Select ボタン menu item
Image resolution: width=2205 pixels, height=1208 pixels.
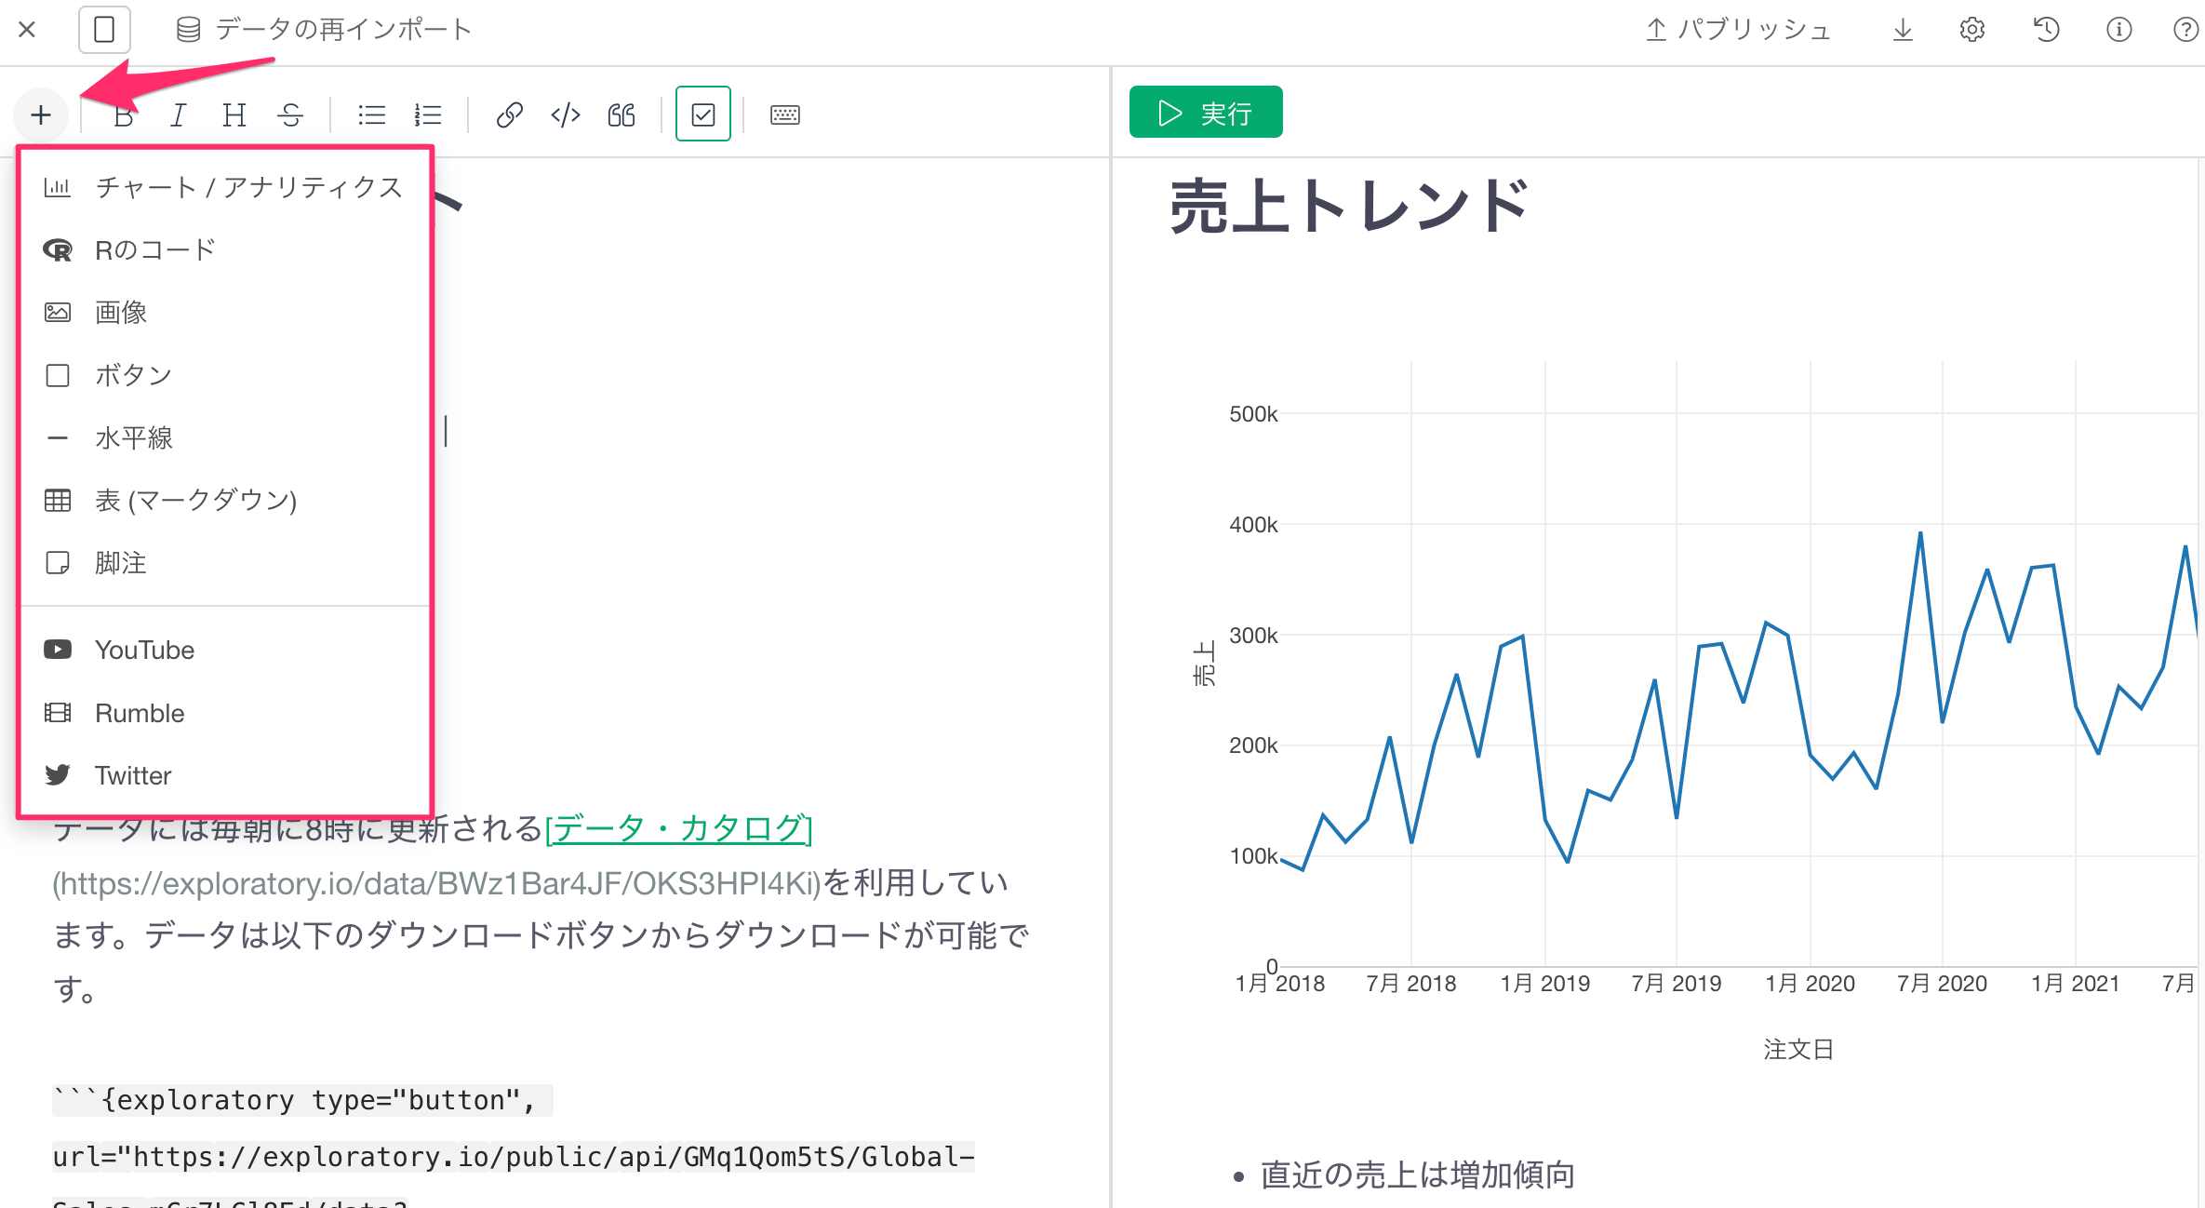(x=224, y=375)
